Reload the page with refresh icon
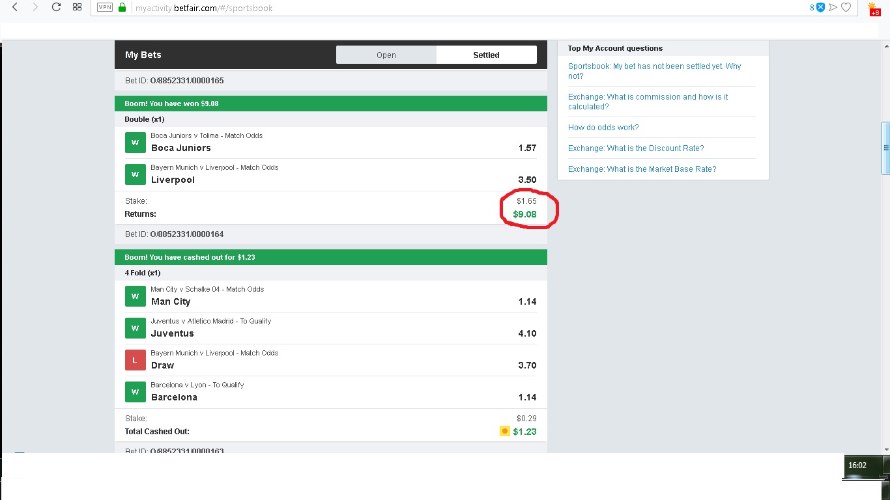The image size is (890, 500). click(56, 7)
